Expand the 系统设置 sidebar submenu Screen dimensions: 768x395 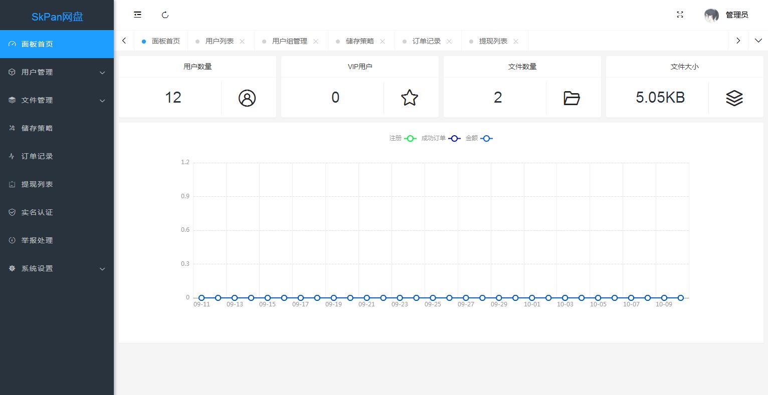[57, 268]
